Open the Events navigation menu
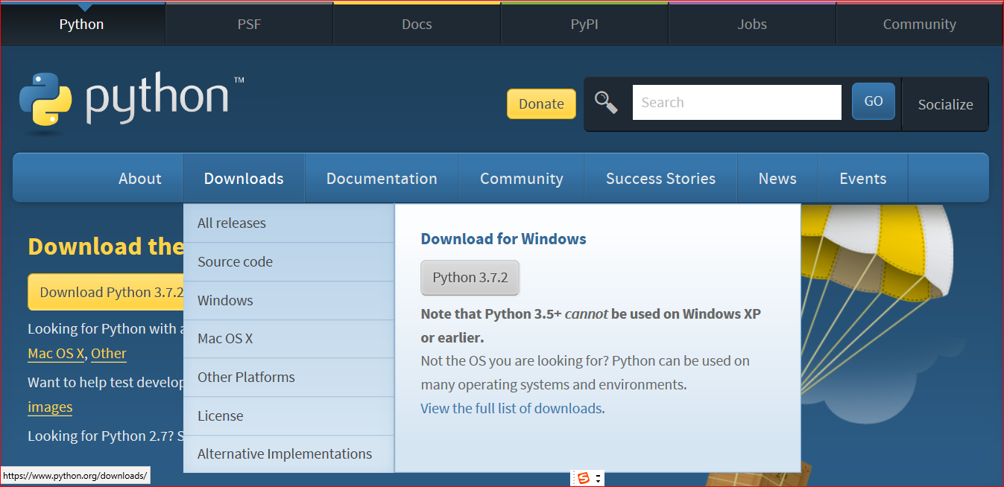The height and width of the screenshot is (487, 1004). click(x=863, y=179)
